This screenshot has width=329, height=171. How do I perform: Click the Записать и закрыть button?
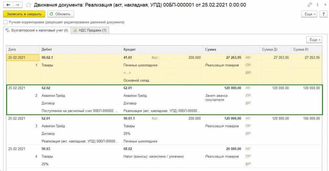(x=24, y=14)
